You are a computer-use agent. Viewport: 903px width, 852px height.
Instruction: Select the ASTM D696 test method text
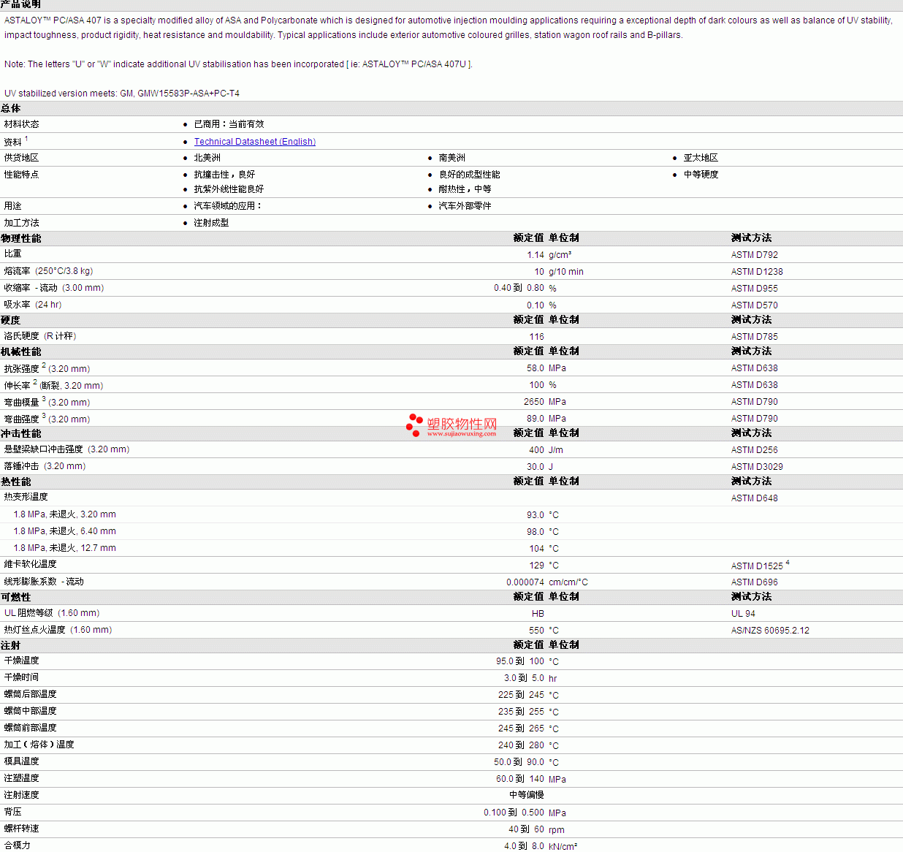click(755, 582)
